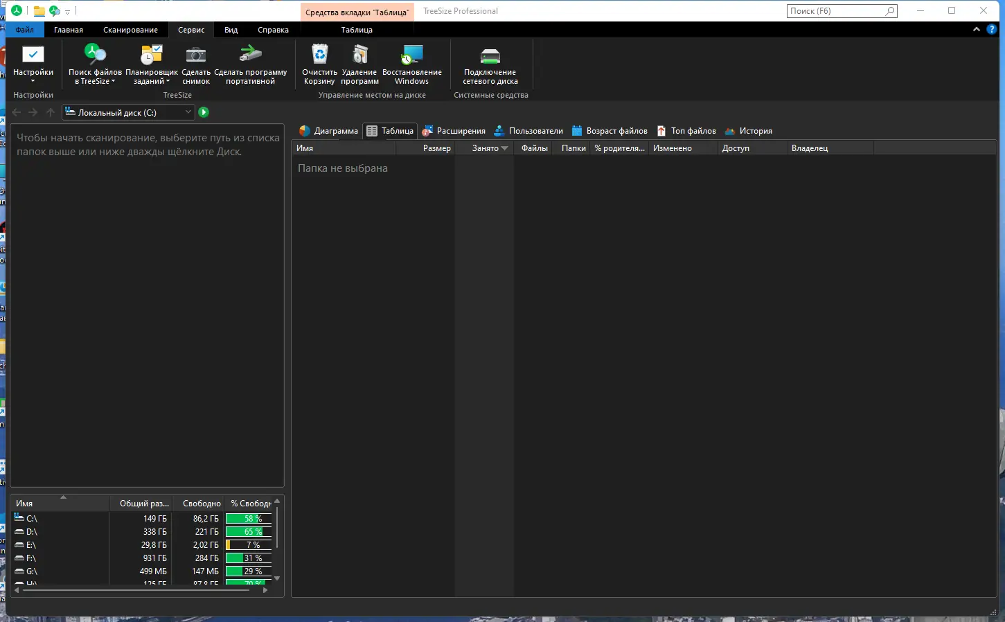Sort by the Изменено column

click(683, 148)
